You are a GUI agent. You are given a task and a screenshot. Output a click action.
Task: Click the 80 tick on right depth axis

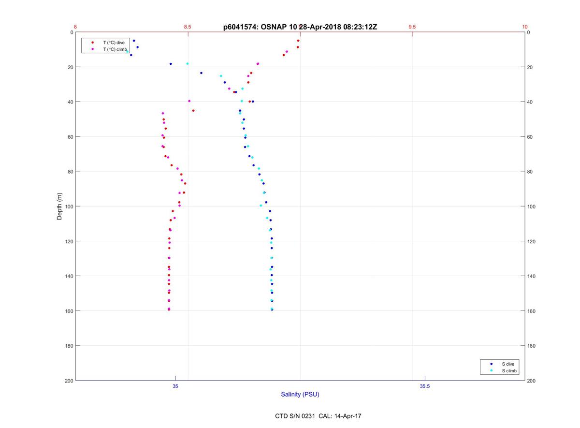530,172
